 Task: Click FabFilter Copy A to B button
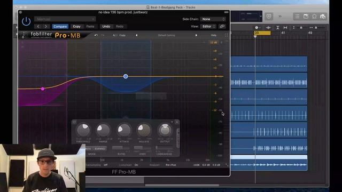pos(122,35)
